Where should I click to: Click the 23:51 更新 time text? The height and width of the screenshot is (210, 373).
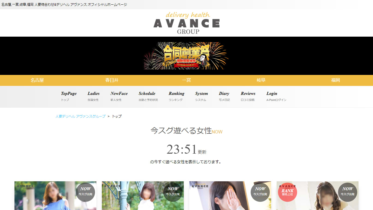pyautogui.click(x=187, y=150)
